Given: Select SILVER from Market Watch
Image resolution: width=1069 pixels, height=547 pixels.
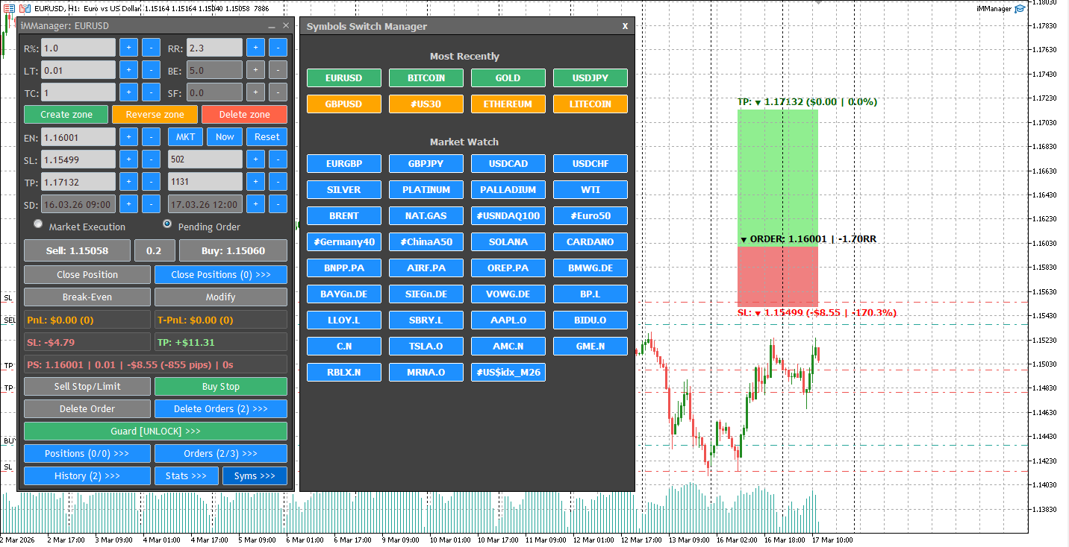Looking at the screenshot, I should [344, 190].
